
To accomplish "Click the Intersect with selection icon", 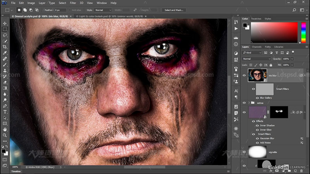I will (x=37, y=10).
